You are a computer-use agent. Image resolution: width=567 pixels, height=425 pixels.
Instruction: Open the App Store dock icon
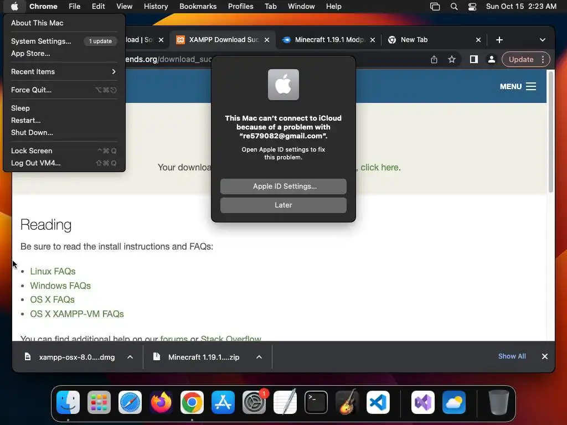(x=223, y=402)
